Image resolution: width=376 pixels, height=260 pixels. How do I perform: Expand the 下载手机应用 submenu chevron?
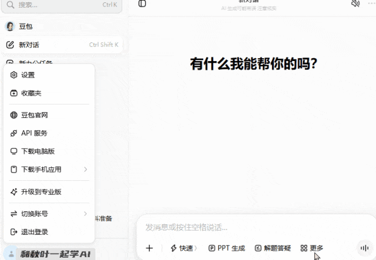(86, 170)
